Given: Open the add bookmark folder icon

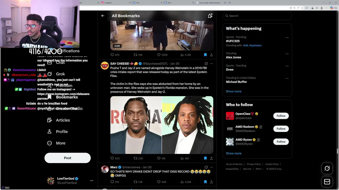Looking at the screenshot, I should pos(210,16).
